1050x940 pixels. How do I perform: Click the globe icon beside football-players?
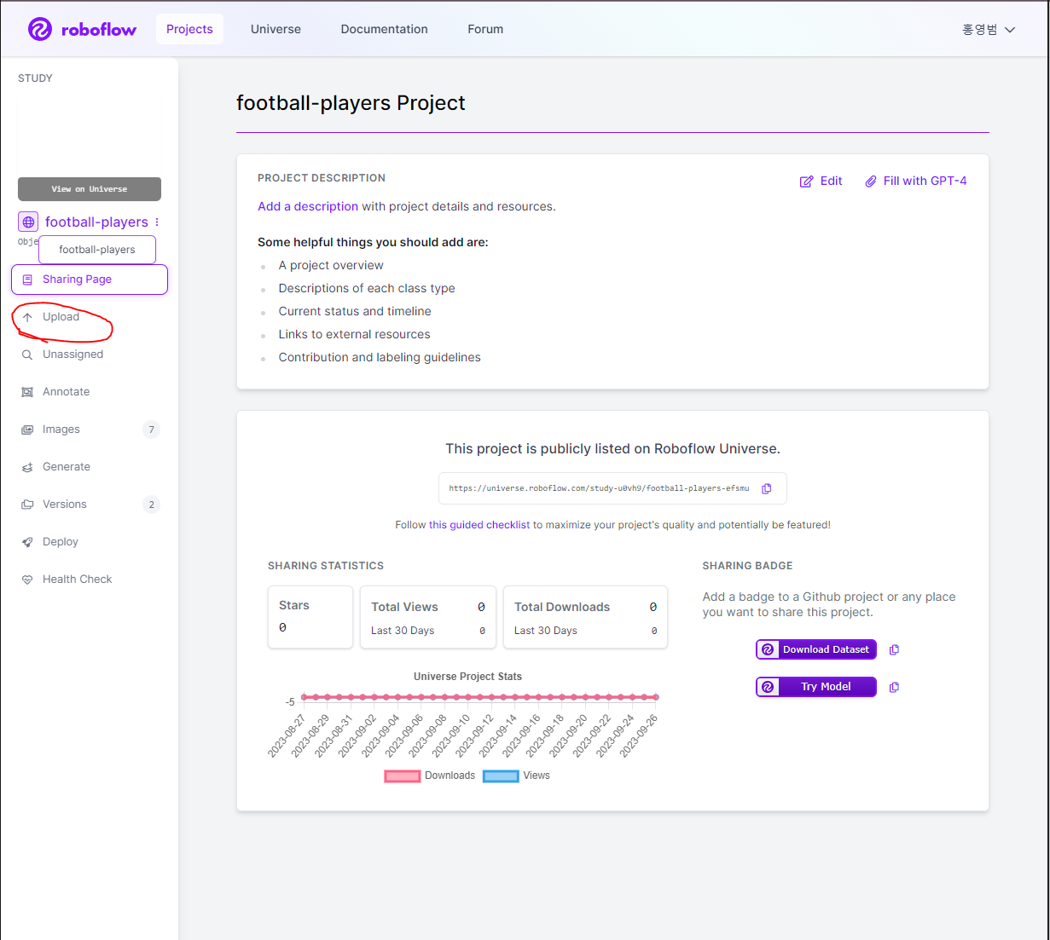28,222
